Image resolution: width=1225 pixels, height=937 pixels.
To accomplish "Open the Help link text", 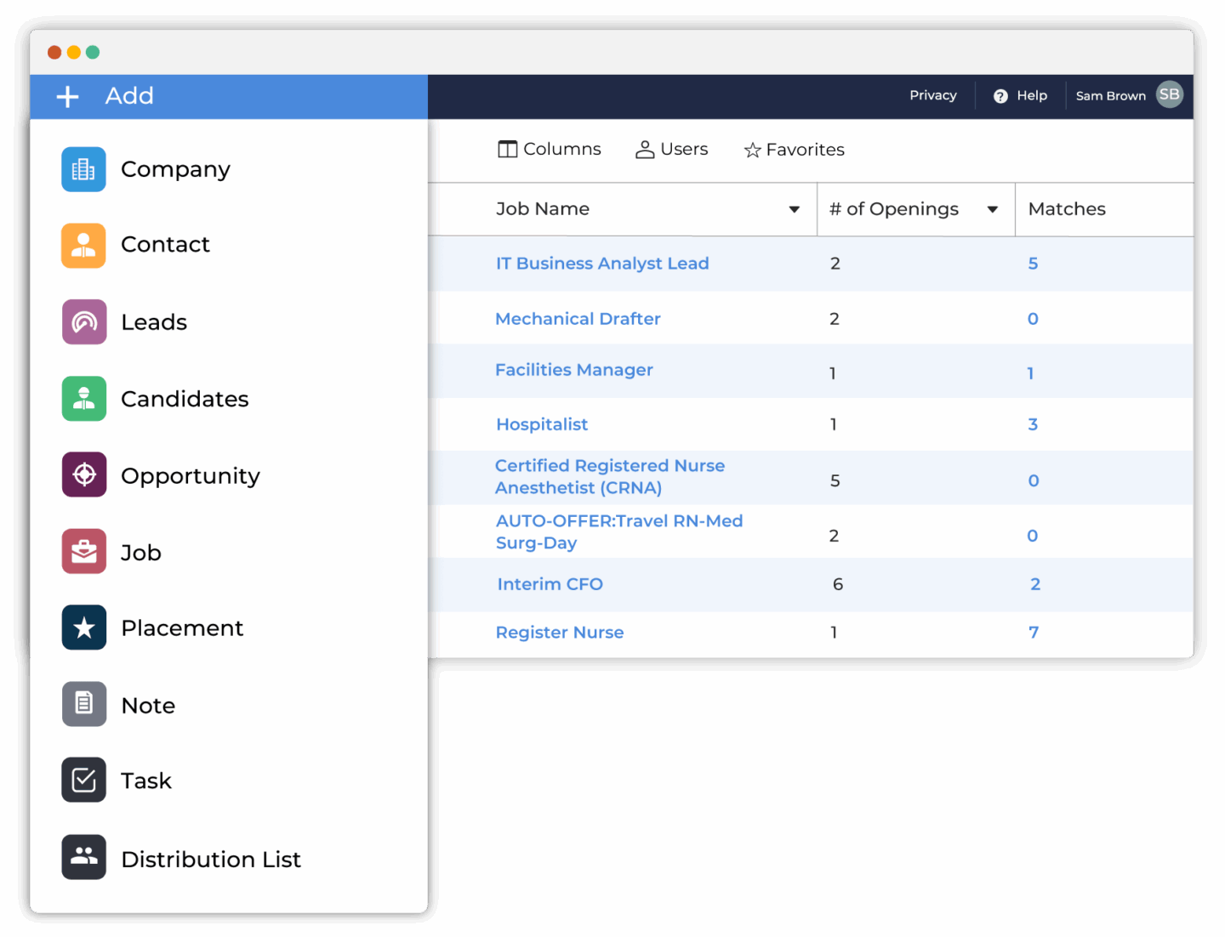I will pos(1032,95).
